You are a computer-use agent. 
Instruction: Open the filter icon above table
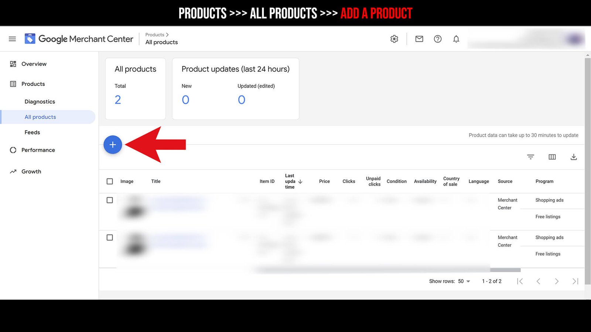click(x=530, y=157)
